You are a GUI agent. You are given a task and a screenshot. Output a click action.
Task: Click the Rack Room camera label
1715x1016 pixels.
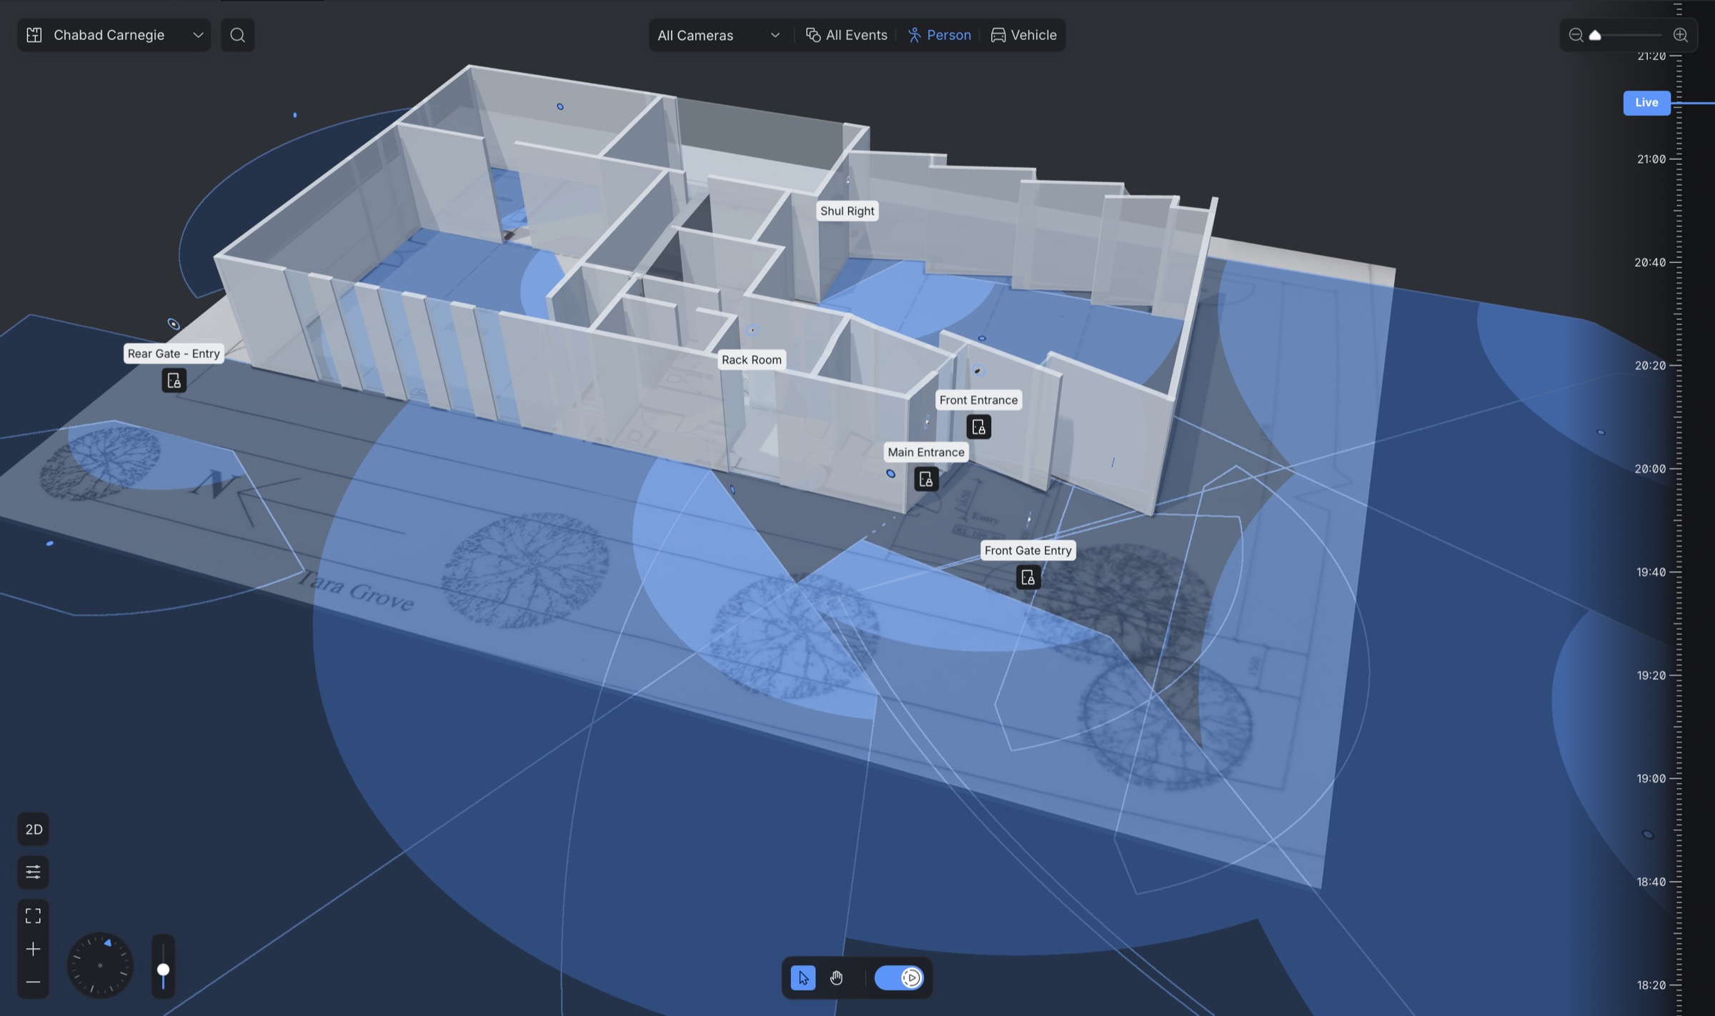tap(751, 359)
